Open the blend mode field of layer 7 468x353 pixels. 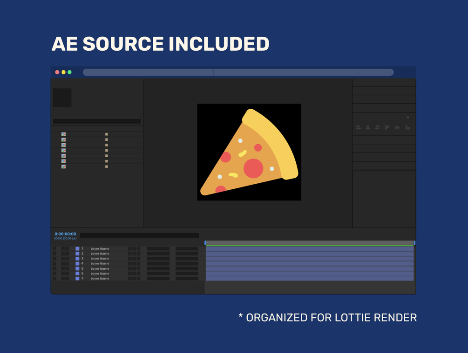(158, 279)
